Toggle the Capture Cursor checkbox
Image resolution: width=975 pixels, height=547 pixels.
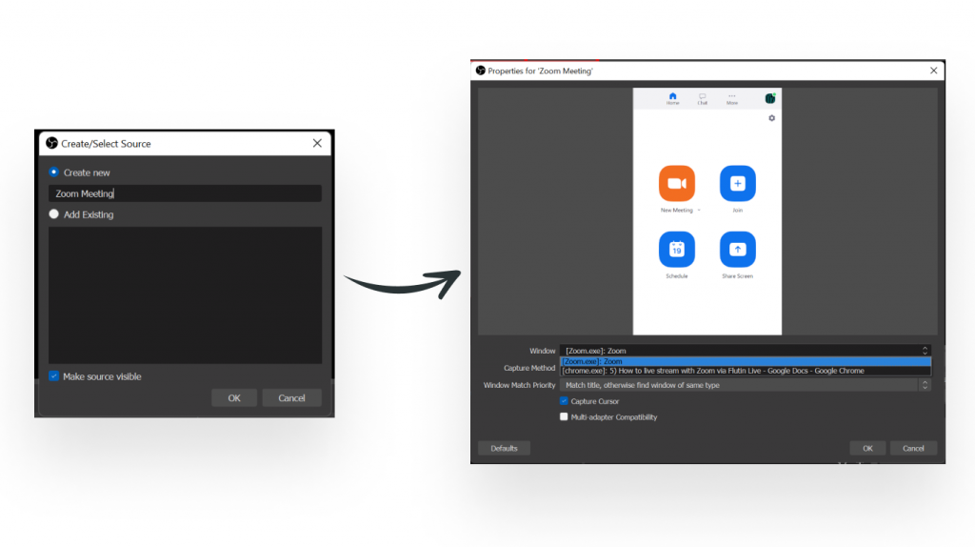click(564, 401)
